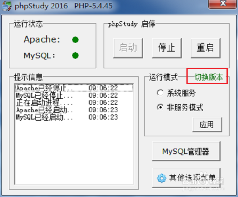Click the phpStudy app icon in title bar
The image size is (238, 197).
click(6, 6)
